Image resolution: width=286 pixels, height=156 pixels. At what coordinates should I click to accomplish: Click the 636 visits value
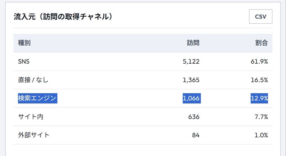(194, 117)
